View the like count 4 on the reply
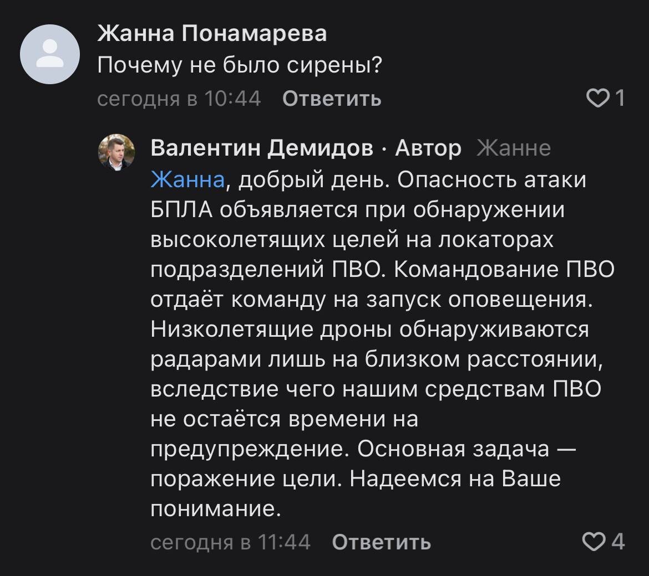 [617, 541]
